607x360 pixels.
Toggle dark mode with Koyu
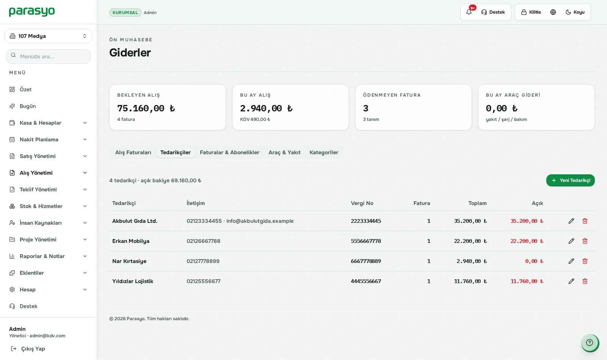coord(575,12)
